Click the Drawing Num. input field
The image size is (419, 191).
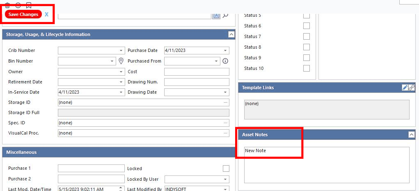click(x=197, y=82)
